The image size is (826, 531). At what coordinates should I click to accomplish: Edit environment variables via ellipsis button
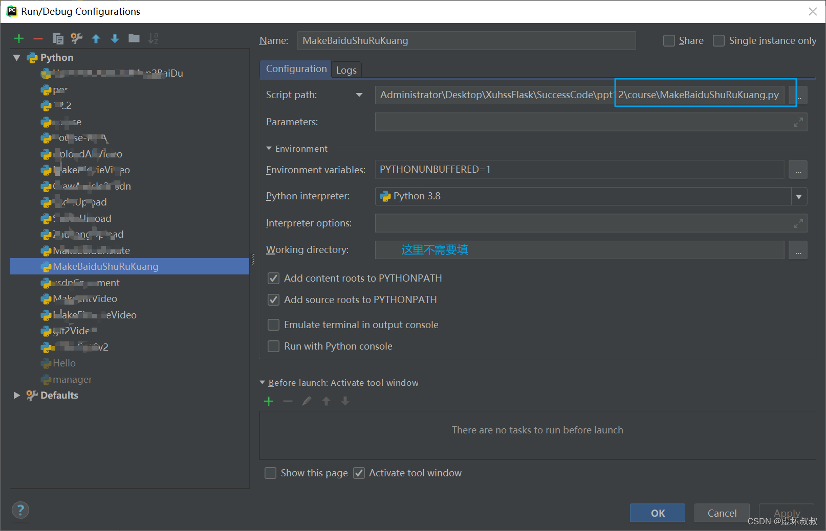(x=798, y=170)
